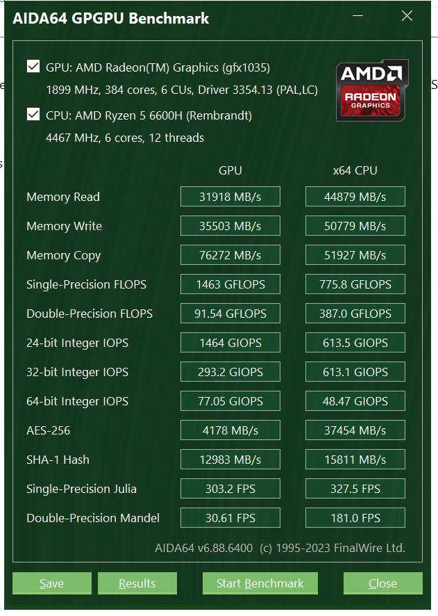Click the Double-Precision FLOPS label
438x616 pixels.
(90, 314)
